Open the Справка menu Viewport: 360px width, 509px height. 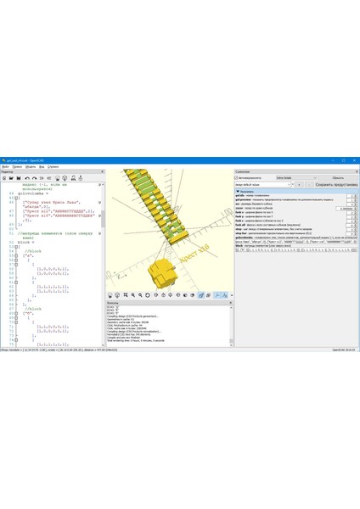[x=53, y=167]
